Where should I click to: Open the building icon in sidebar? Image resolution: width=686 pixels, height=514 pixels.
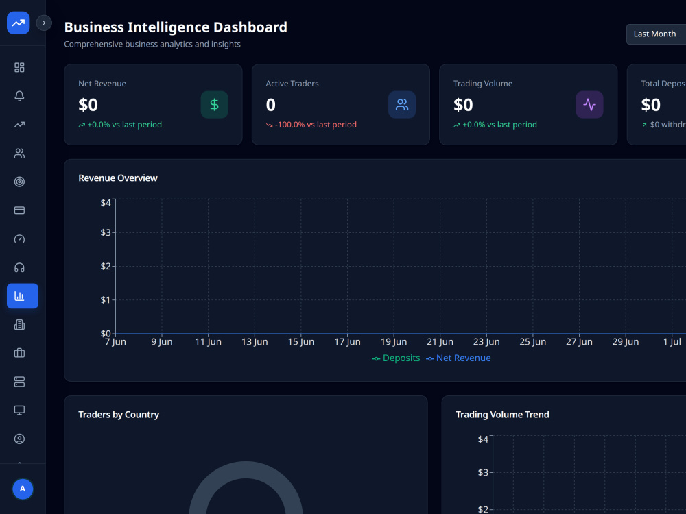(x=19, y=325)
